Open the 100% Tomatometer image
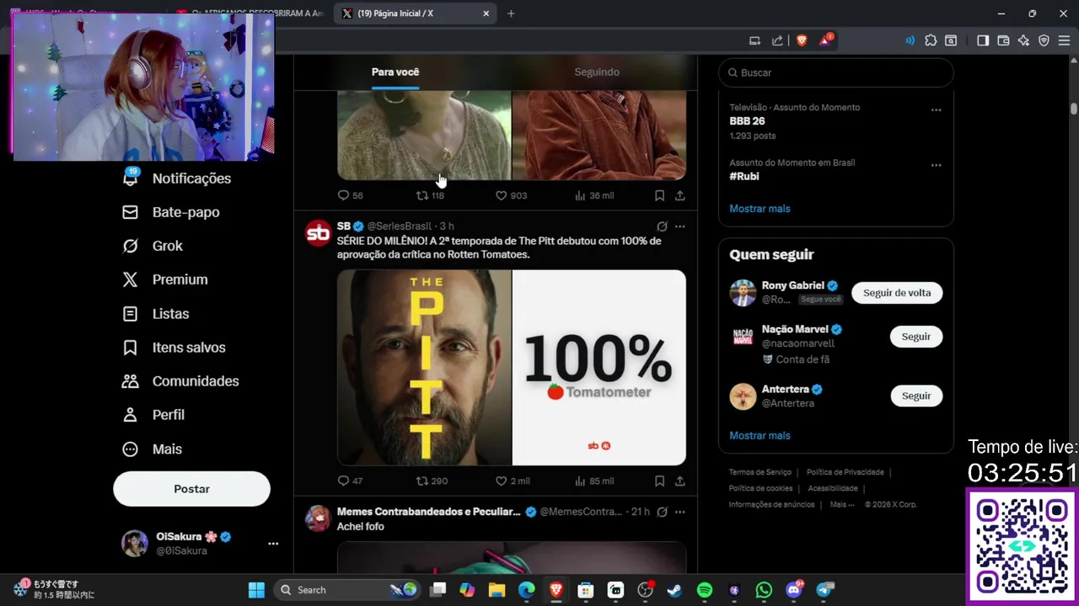The image size is (1079, 606). [x=599, y=367]
